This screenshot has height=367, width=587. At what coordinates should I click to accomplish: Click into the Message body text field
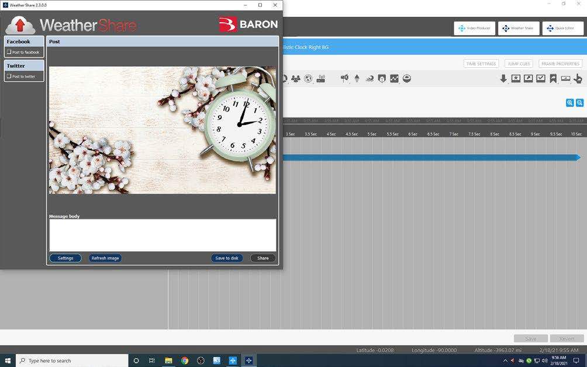coord(163,235)
